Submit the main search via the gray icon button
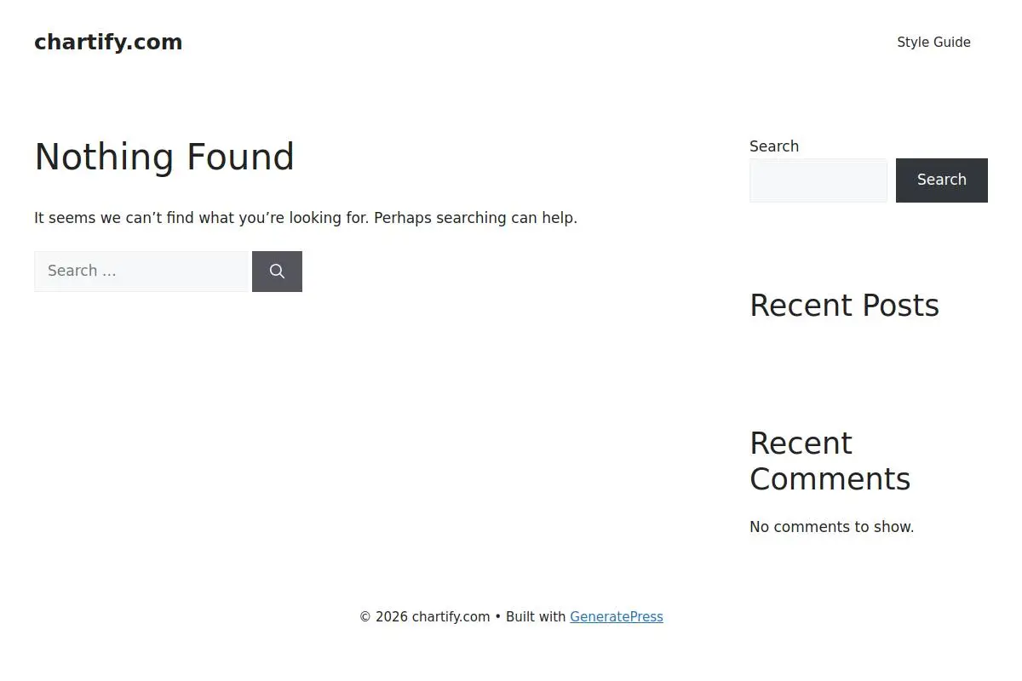 coord(277,272)
